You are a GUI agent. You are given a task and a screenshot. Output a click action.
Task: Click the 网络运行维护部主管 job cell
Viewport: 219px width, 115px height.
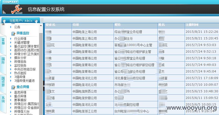pos(135,52)
